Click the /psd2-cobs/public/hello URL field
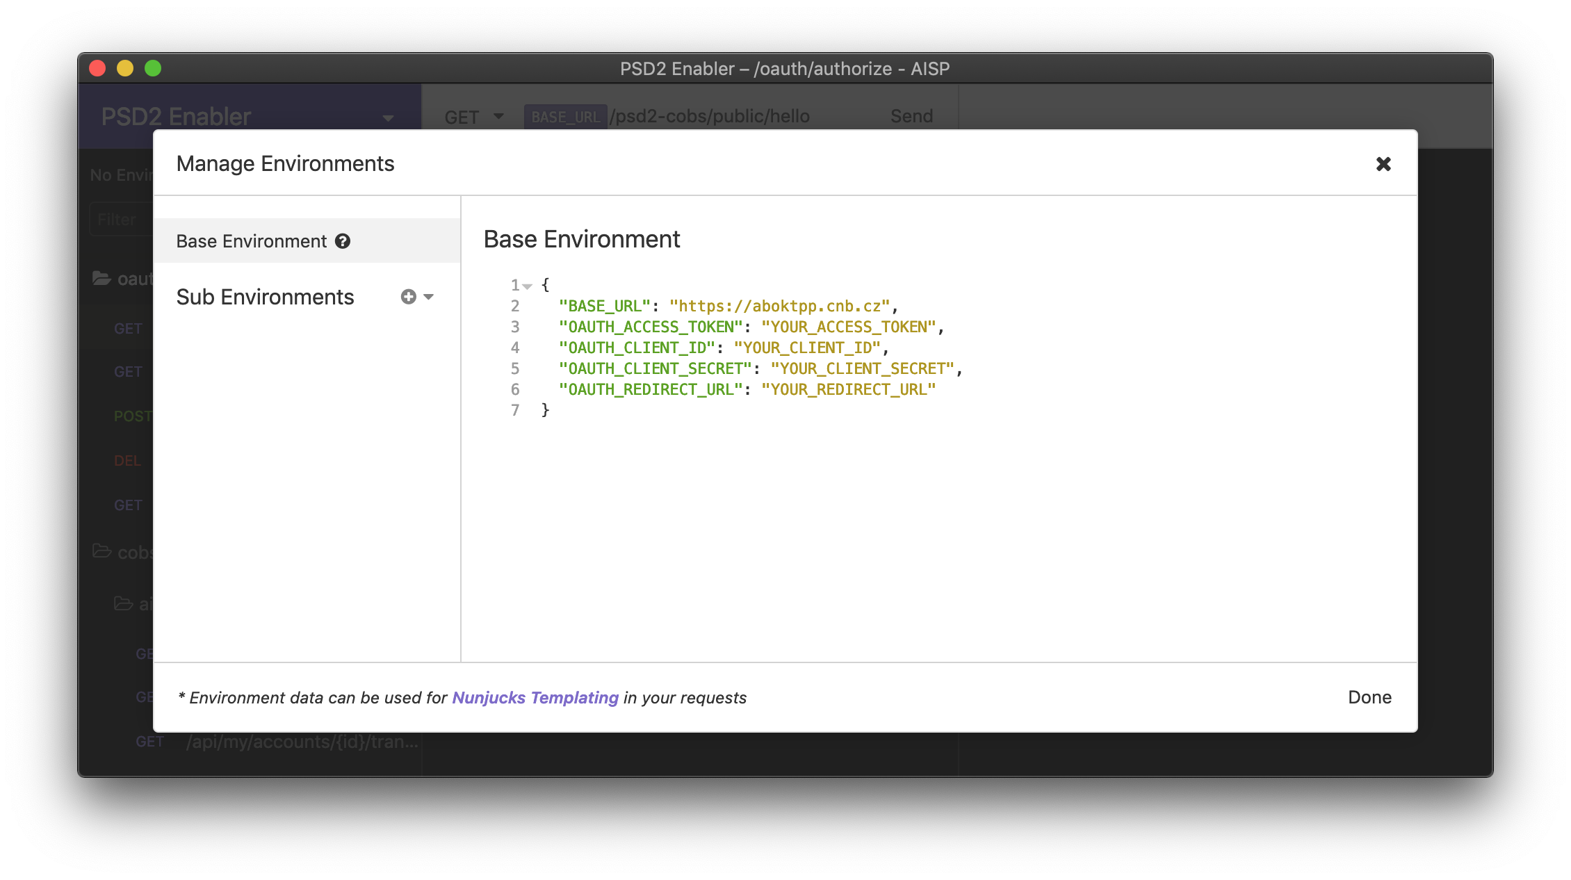The height and width of the screenshot is (880, 1571). pos(710,116)
